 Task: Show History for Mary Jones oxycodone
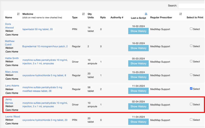pyautogui.click(x=138, y=77)
